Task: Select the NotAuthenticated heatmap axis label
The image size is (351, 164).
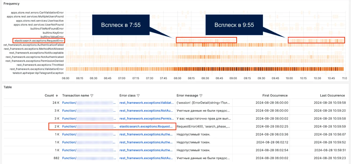Action: [x=35, y=57]
